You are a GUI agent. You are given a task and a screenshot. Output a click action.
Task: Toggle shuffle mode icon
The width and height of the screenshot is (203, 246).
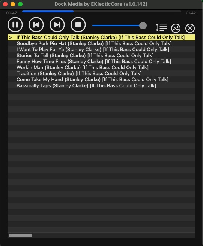176,28
